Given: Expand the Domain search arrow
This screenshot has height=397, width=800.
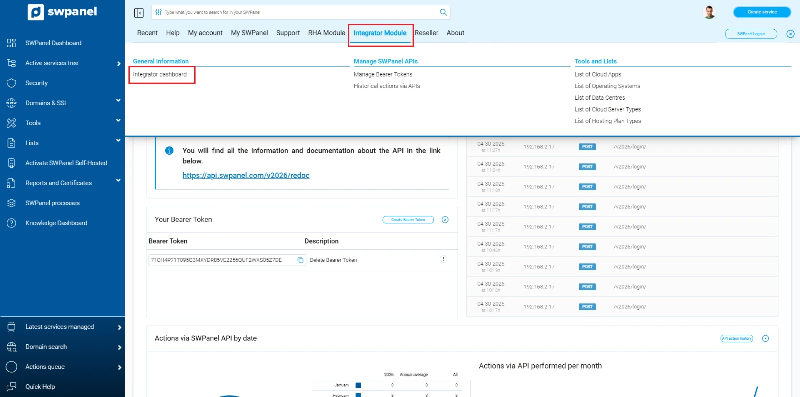Looking at the screenshot, I should click(x=119, y=347).
